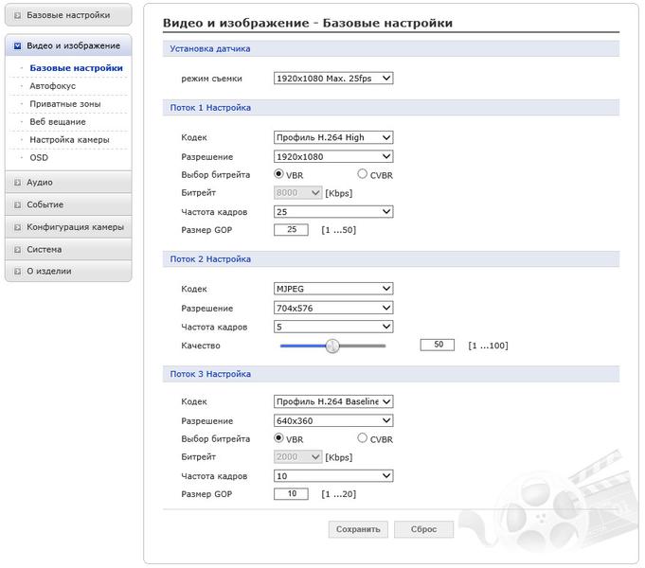Screen dimensions: 645x568
Task: Click the arrow icon beside Система
Action: 17,250
